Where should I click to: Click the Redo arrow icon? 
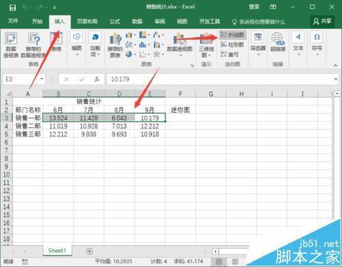coord(40,8)
